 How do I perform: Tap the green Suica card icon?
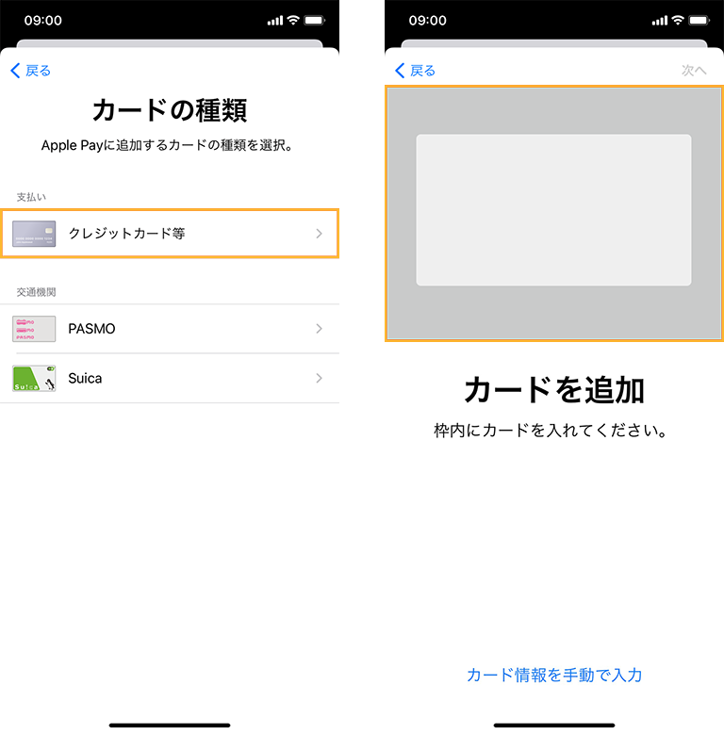pyautogui.click(x=34, y=378)
